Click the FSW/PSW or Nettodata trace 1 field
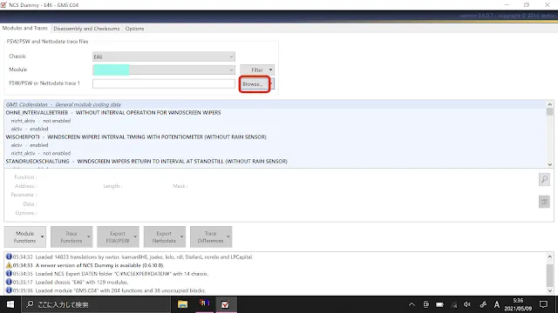The image size is (558, 313). pos(164,83)
